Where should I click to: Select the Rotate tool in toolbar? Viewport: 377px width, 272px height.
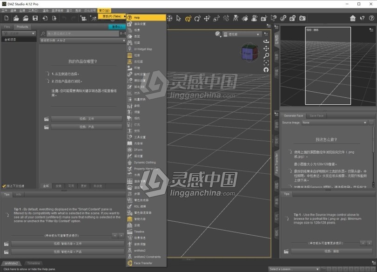pyautogui.click(x=197, y=18)
